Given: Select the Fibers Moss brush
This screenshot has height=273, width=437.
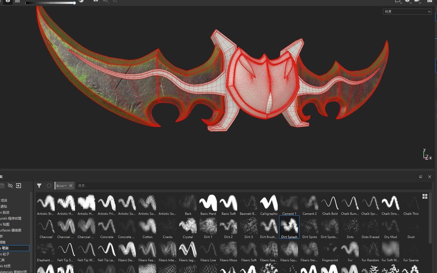Looking at the screenshot, I should click(229, 251).
